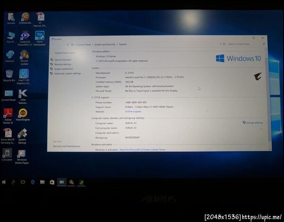Open Advanced system settings

[68, 73]
